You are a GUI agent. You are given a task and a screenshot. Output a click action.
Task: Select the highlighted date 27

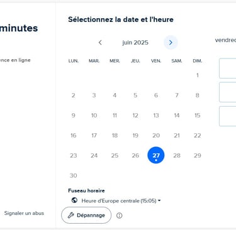pyautogui.click(x=156, y=155)
